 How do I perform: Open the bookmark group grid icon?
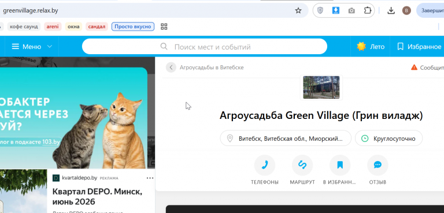tap(164, 27)
